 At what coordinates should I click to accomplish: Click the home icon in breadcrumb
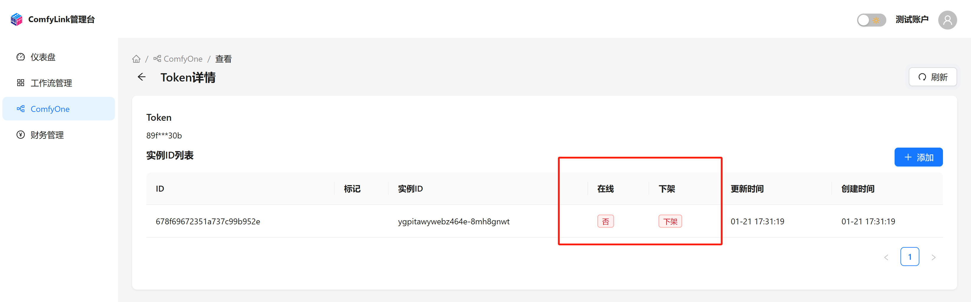pyautogui.click(x=136, y=59)
